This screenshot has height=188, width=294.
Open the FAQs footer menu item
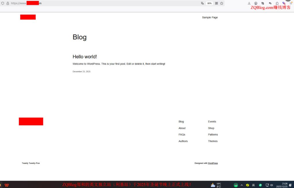[x=182, y=135]
